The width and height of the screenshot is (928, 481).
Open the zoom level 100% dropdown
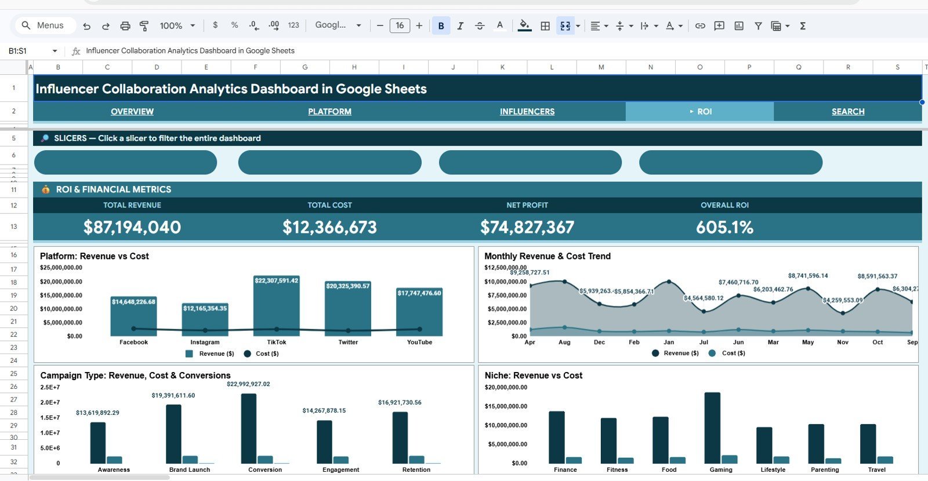coord(177,25)
